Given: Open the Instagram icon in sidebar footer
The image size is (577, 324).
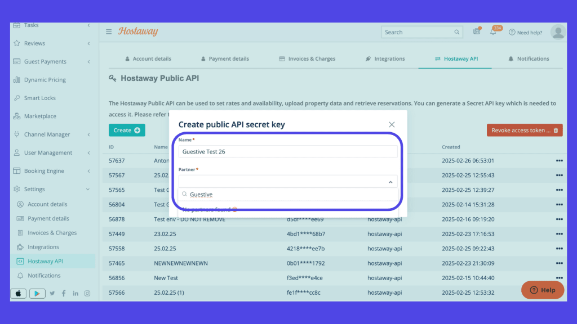Looking at the screenshot, I should [87, 294].
